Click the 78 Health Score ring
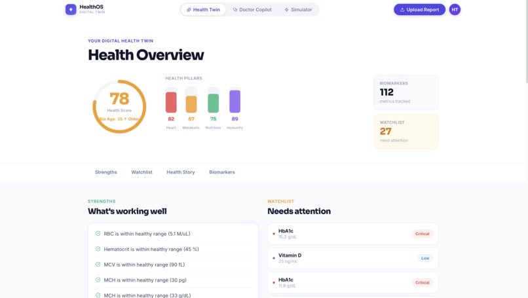Viewport: 528px width, 298px height. tap(119, 106)
